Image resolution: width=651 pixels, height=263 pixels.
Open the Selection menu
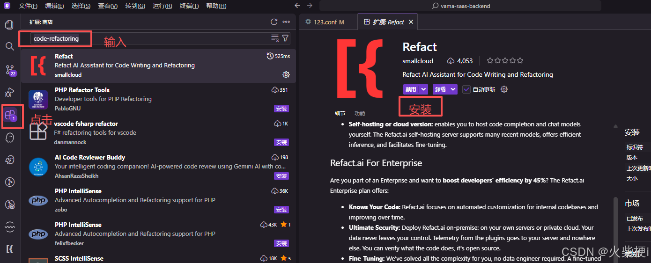tap(81, 6)
